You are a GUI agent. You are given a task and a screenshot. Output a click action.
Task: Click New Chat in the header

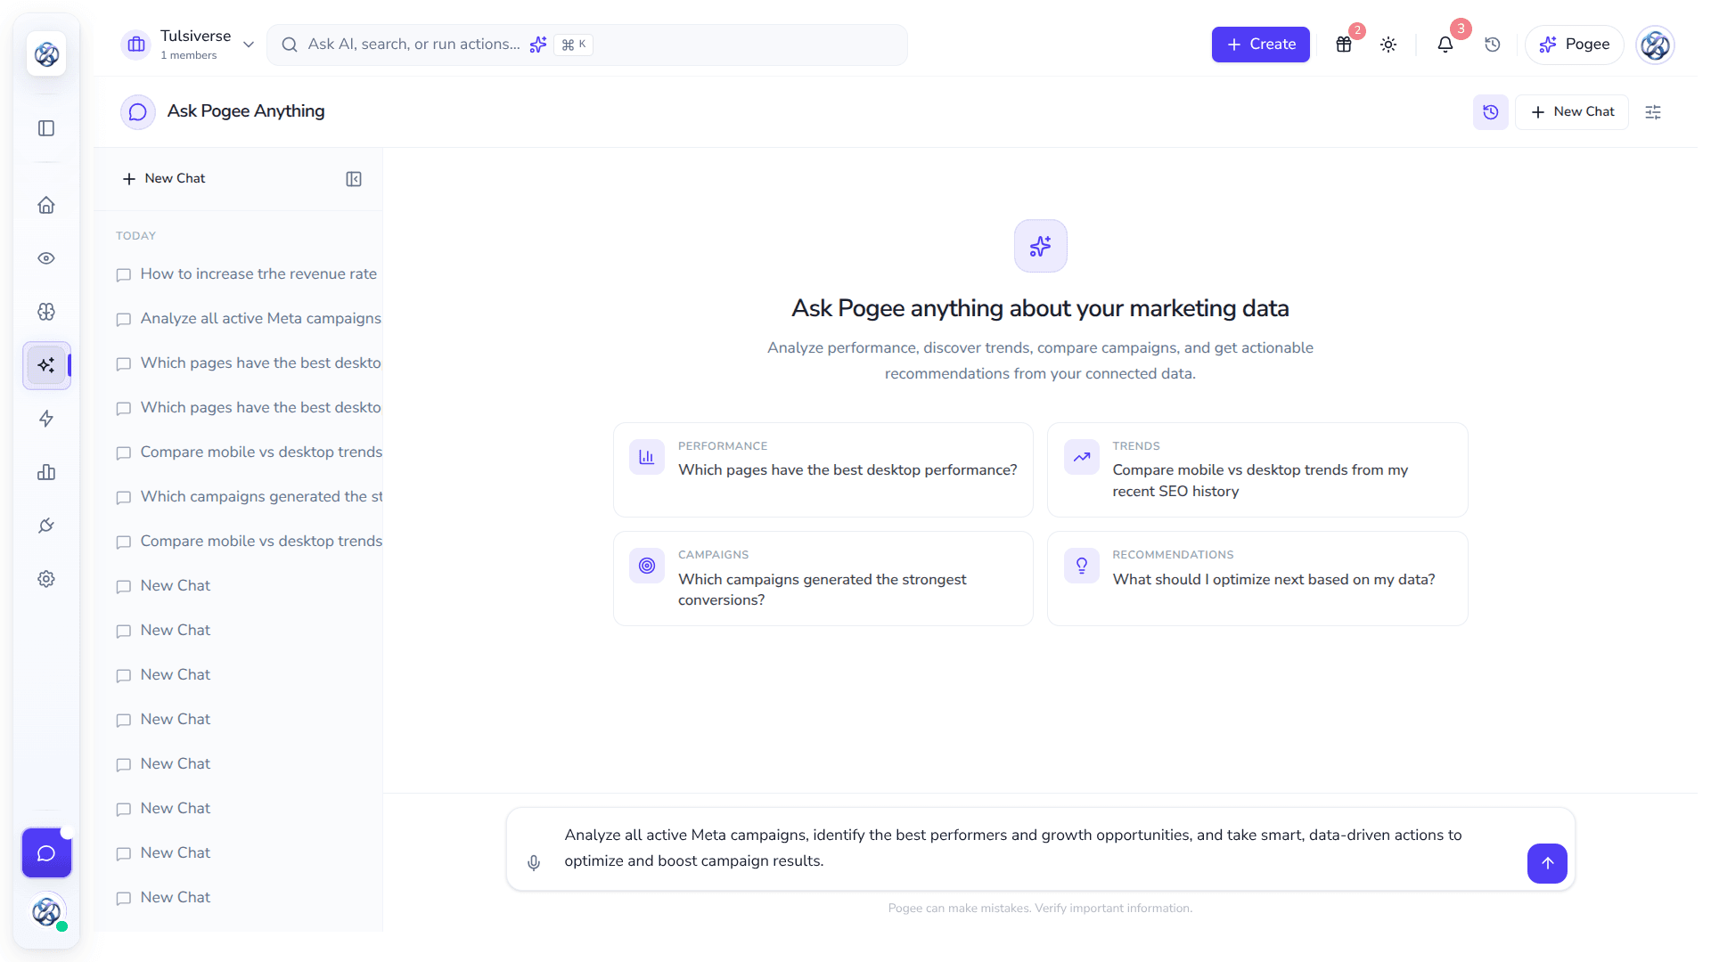point(1572,112)
